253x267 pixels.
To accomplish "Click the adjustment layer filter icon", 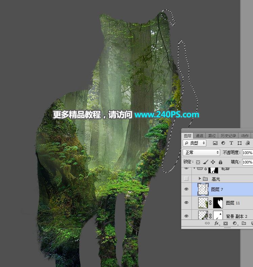I will [223, 143].
